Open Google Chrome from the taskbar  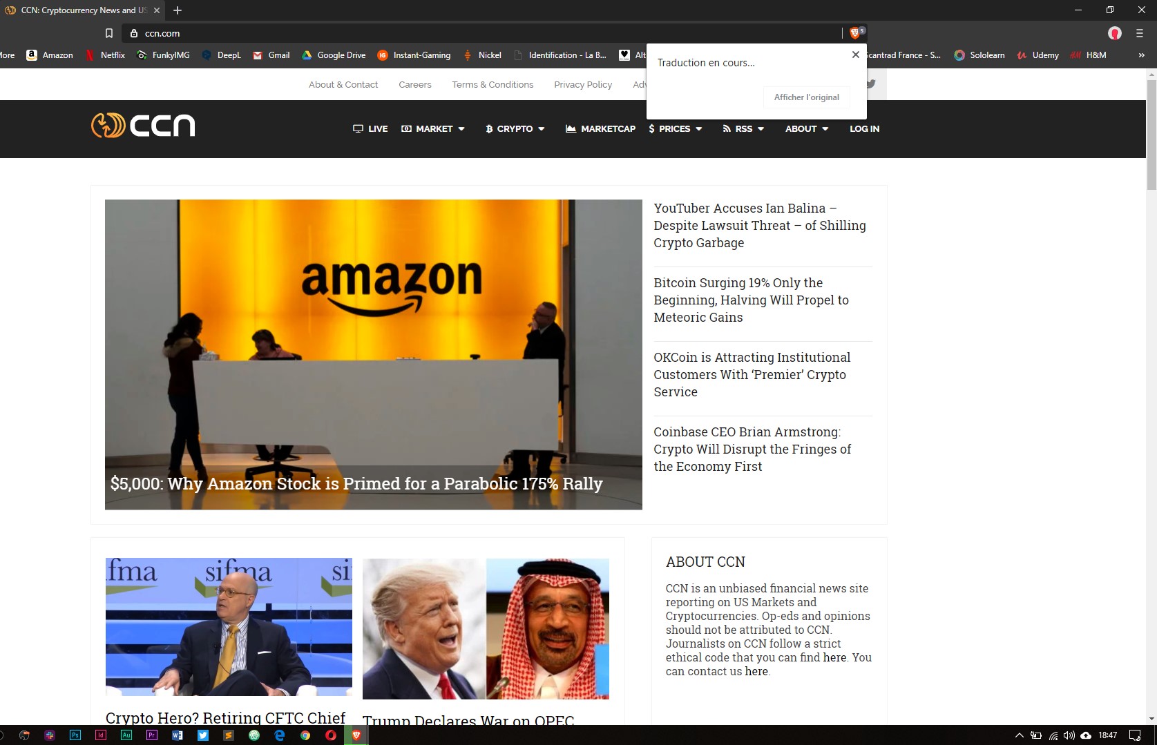(x=305, y=735)
